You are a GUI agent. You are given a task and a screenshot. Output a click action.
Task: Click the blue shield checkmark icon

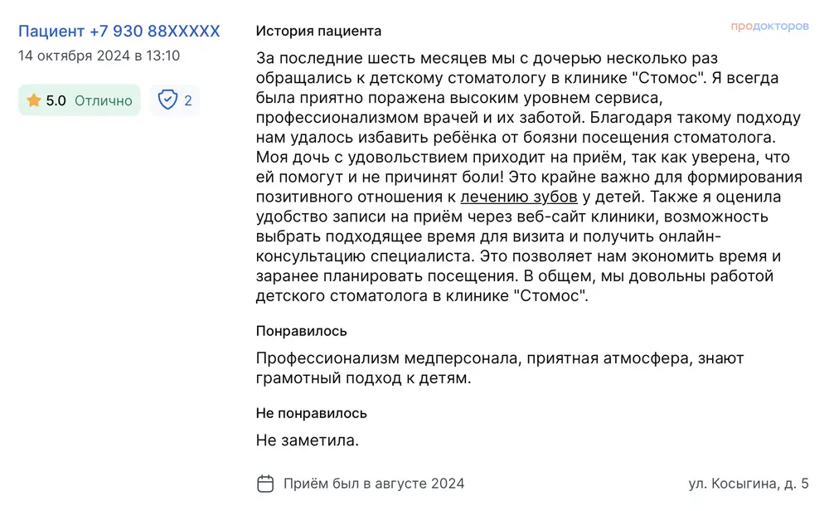pos(167,100)
